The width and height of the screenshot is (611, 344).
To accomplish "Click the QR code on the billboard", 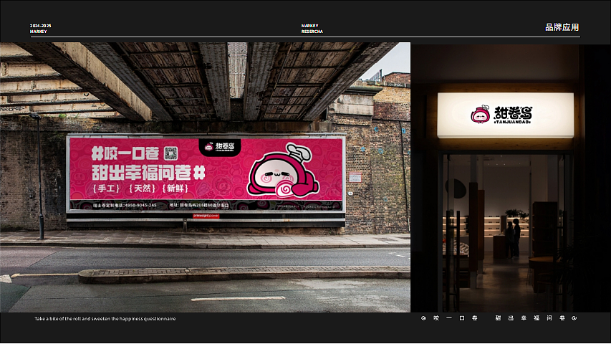I will coord(170,153).
